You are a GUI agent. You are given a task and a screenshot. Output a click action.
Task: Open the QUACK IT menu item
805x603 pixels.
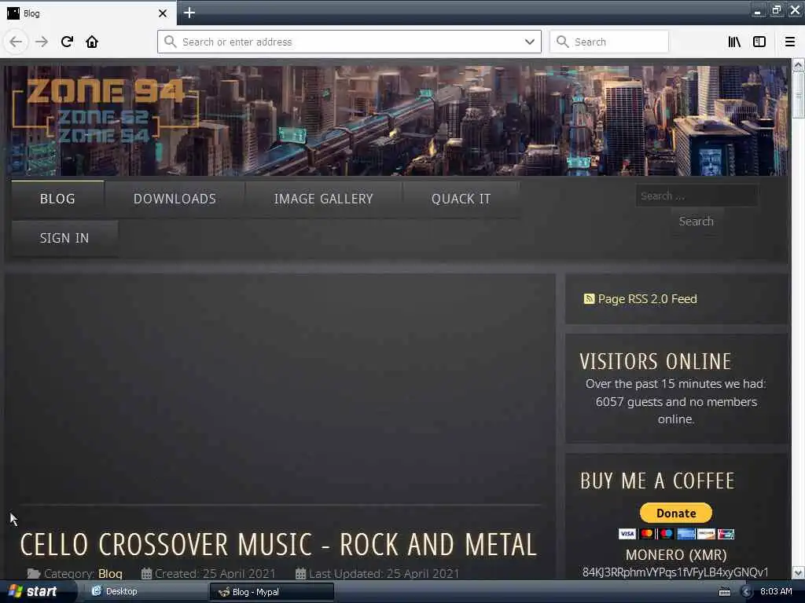461,199
